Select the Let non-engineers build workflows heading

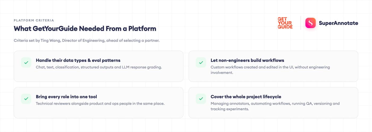pyautogui.click(x=247, y=60)
